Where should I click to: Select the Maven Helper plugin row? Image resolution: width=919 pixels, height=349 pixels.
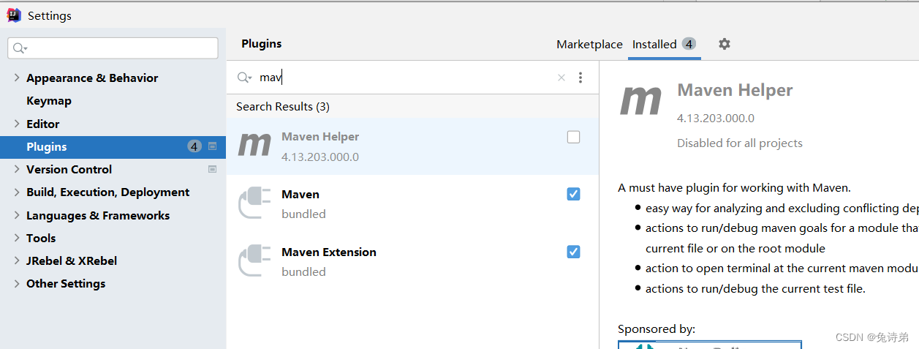pos(412,146)
